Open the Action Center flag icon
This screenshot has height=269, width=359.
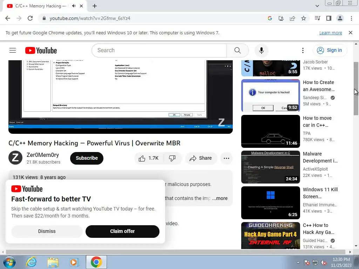click(x=307, y=262)
